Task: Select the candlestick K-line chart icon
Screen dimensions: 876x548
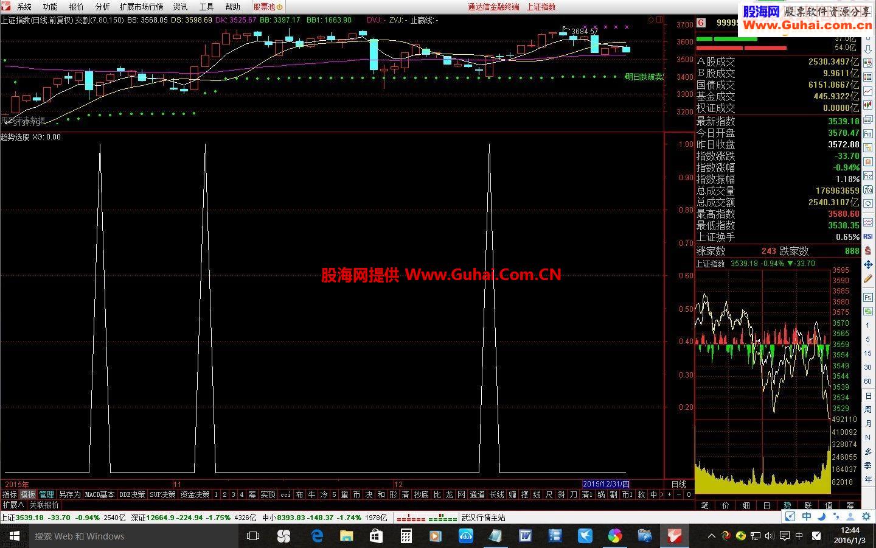Action: [x=868, y=104]
